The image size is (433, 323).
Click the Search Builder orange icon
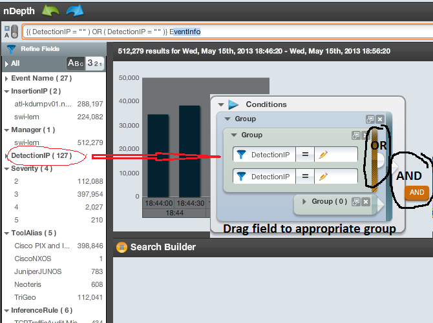point(121,247)
